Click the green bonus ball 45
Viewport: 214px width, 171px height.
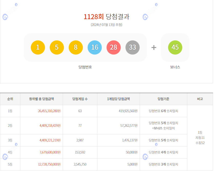pyautogui.click(x=175, y=47)
